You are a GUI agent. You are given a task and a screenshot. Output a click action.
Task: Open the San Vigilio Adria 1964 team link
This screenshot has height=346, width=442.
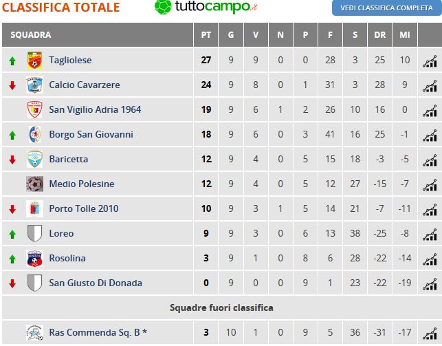pyautogui.click(x=95, y=109)
